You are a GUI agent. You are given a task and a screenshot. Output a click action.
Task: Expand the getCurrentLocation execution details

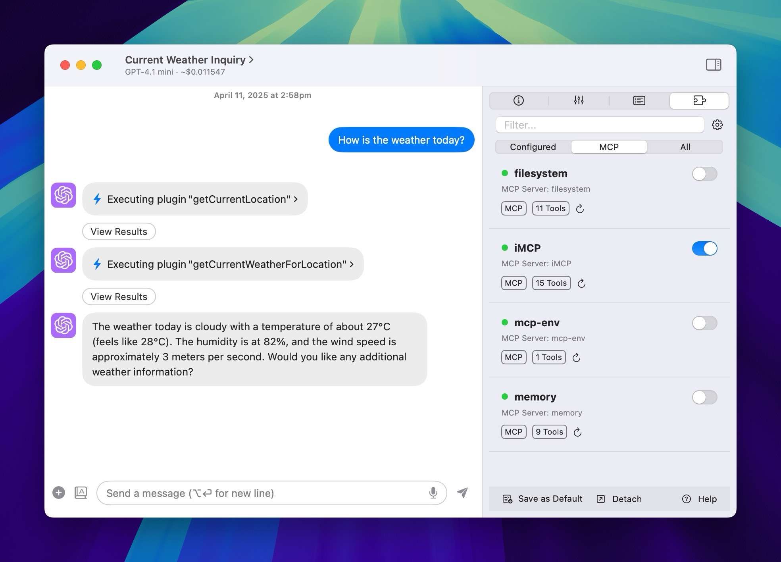[x=296, y=199]
